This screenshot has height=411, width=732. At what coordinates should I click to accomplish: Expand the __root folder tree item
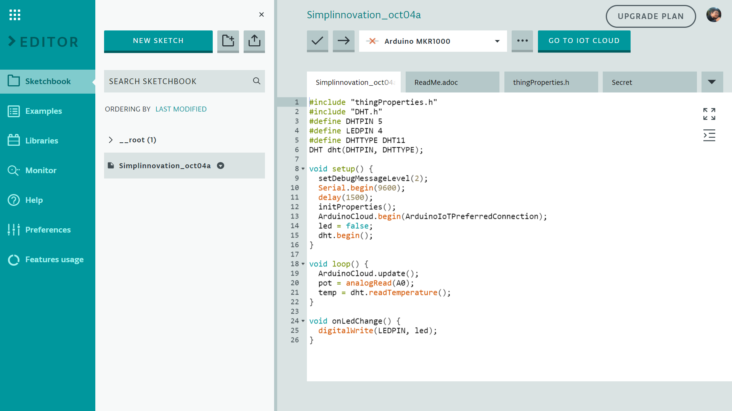pos(111,140)
